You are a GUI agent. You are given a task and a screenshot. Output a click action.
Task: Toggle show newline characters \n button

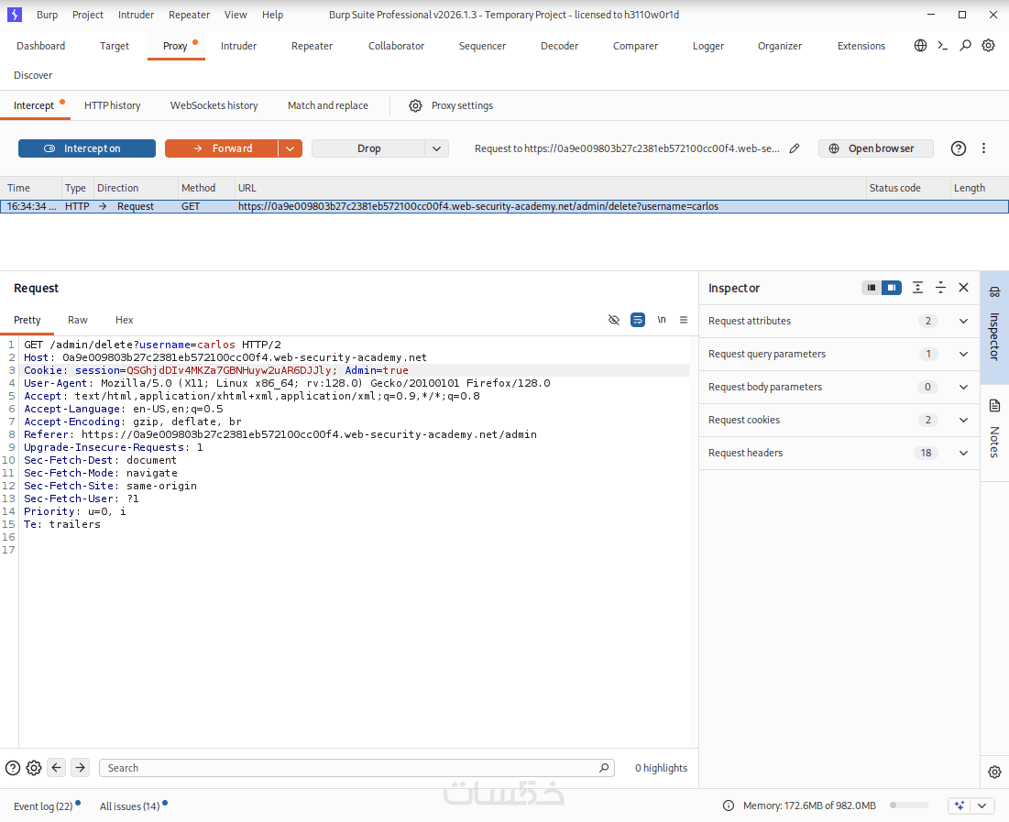coord(662,320)
